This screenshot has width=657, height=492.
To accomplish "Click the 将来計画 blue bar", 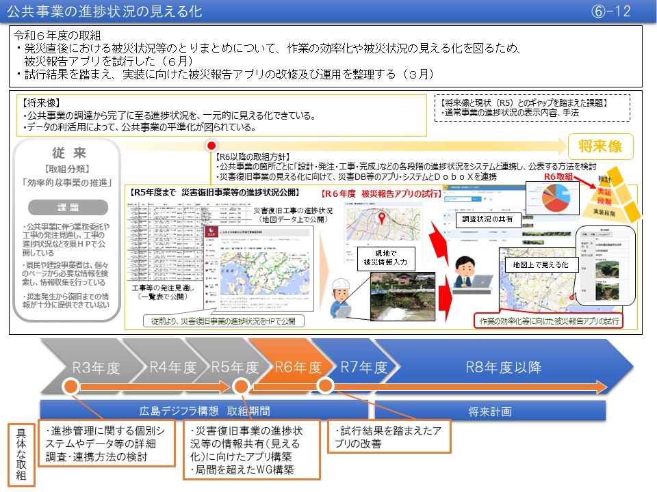I will 490,411.
